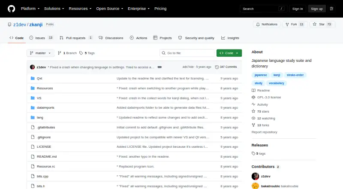Switch to the Discussions tab
This screenshot has width=343, height=189.
click(x=111, y=38)
